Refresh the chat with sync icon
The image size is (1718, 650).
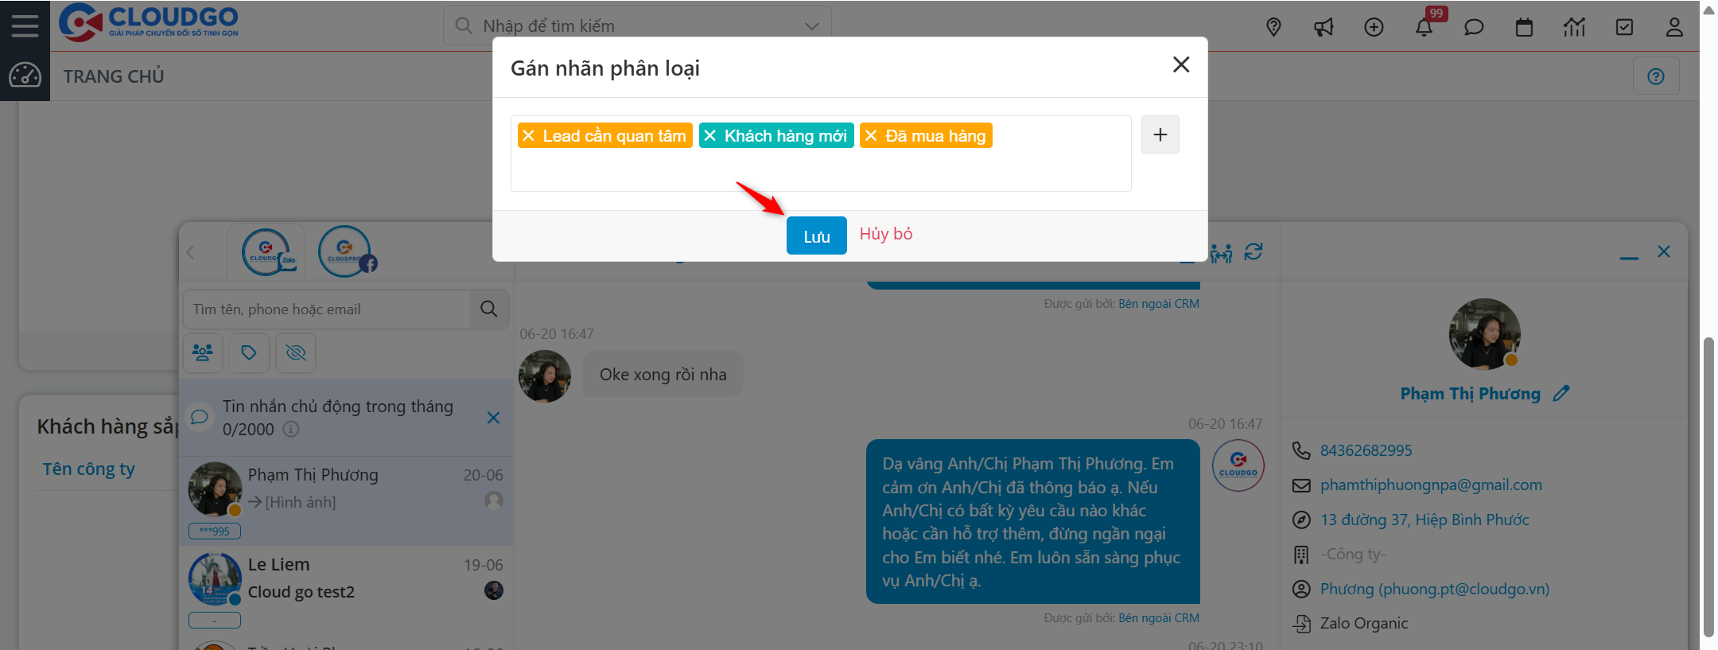pyautogui.click(x=1254, y=252)
